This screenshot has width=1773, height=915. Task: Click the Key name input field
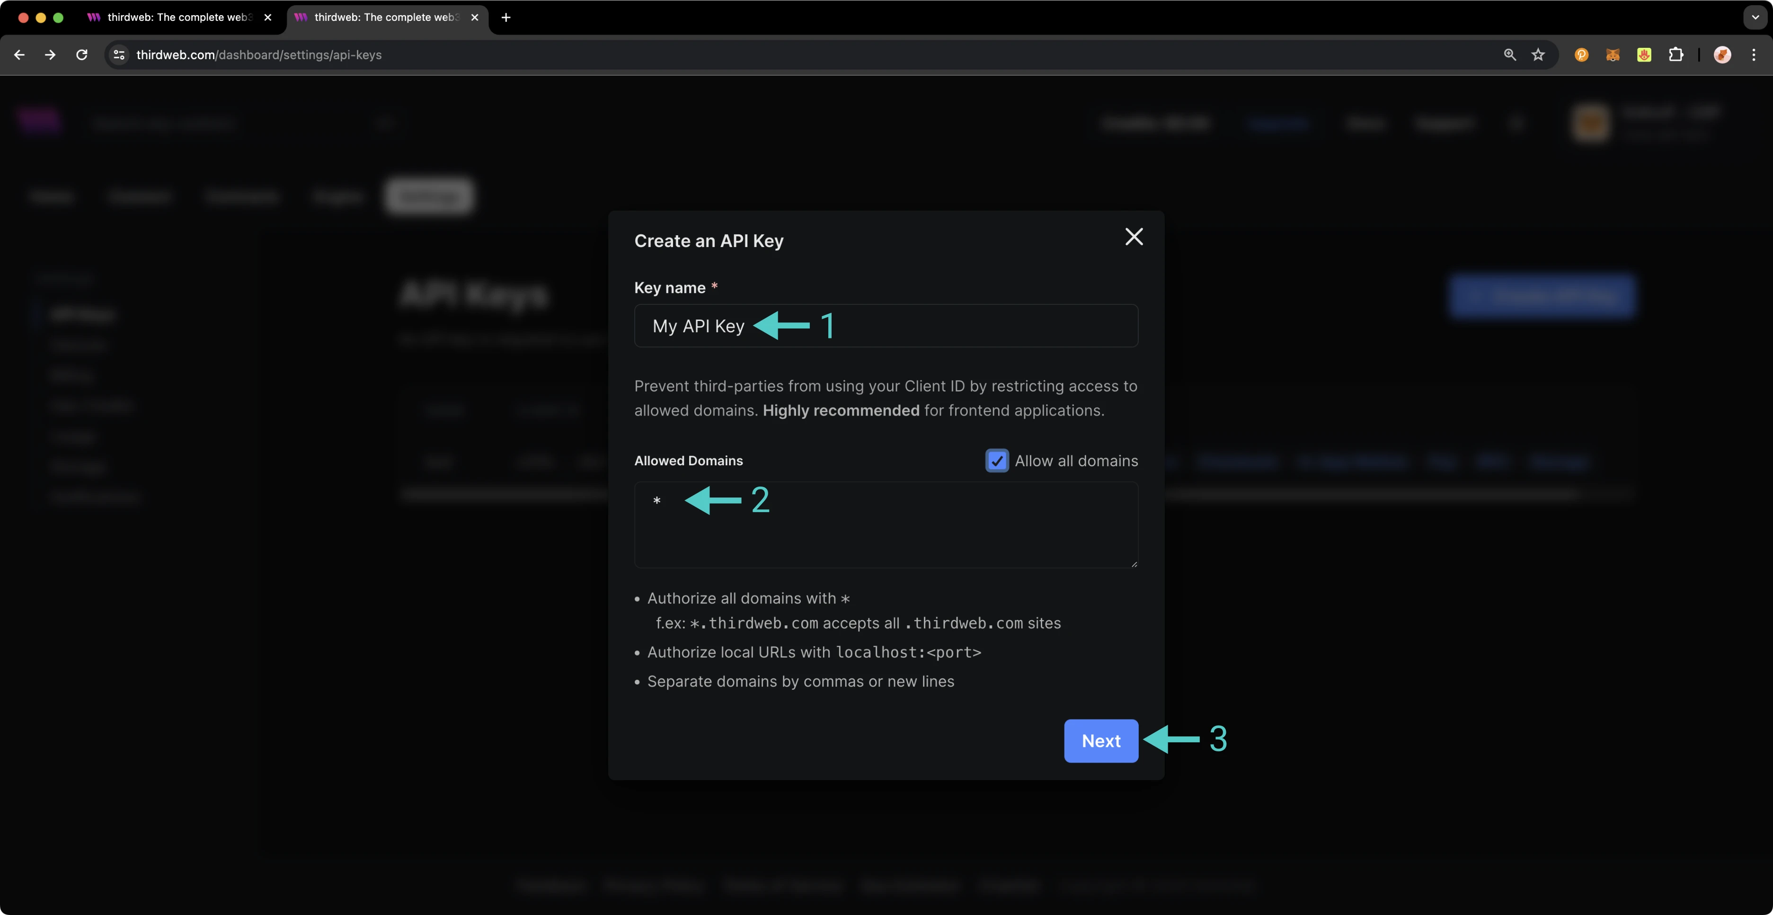coord(886,324)
